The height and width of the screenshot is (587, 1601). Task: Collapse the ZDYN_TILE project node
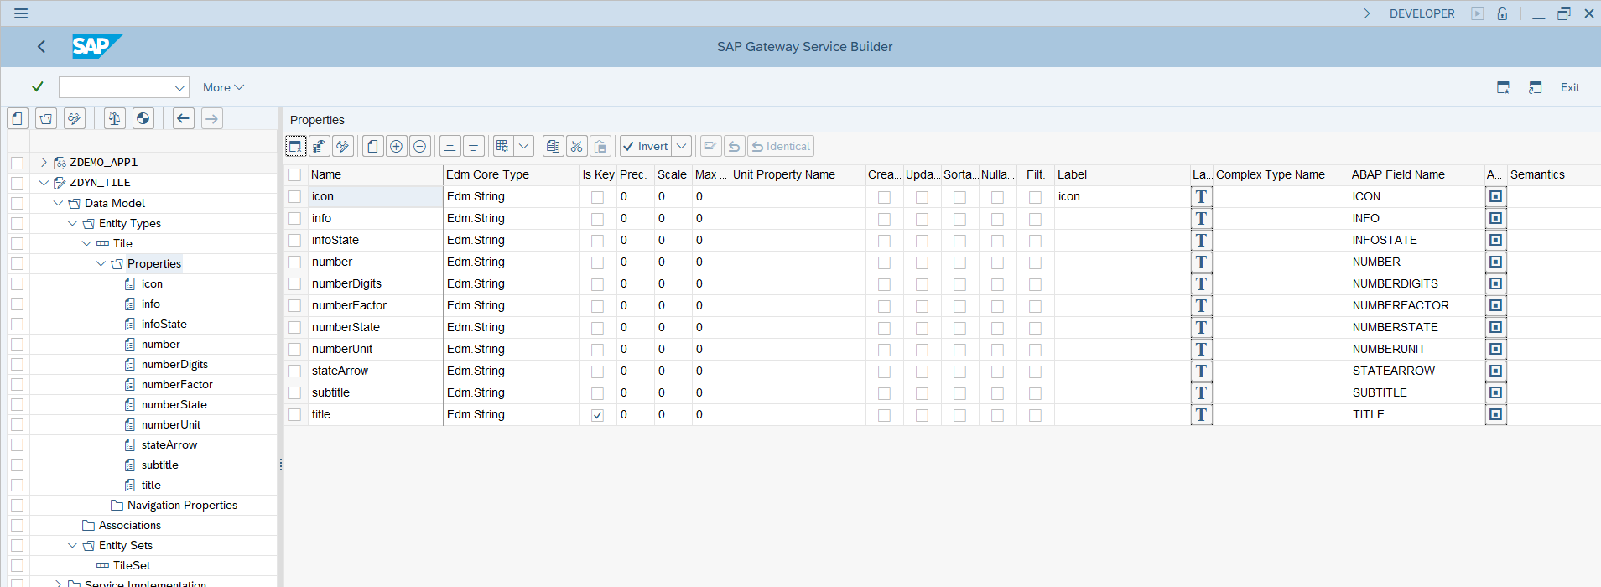pos(44,182)
